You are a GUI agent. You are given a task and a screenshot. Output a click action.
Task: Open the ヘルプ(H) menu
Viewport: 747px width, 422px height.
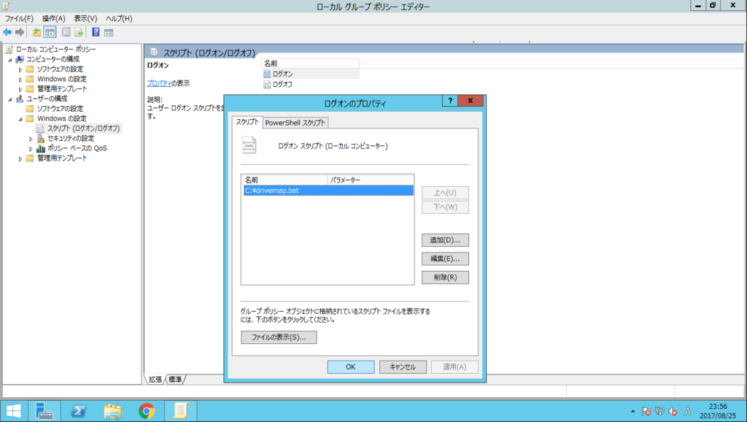(x=119, y=18)
